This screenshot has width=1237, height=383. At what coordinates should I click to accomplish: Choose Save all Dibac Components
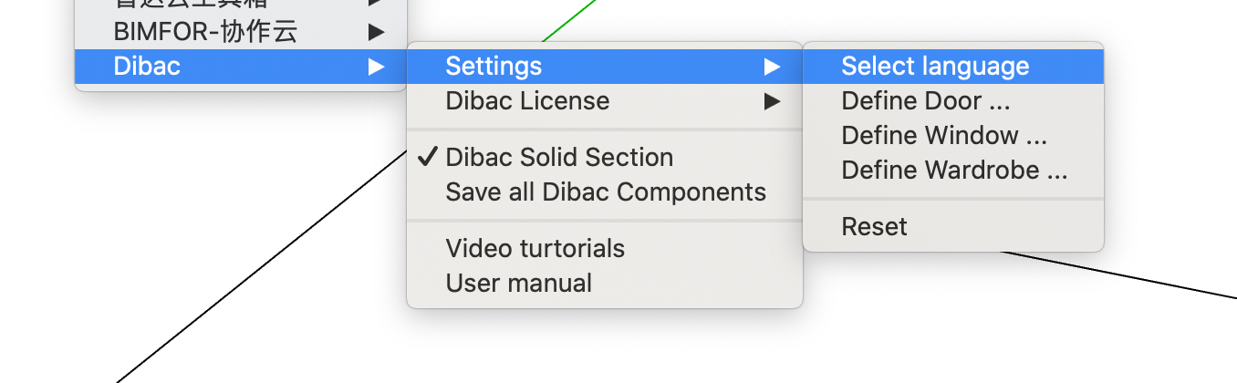tap(606, 191)
